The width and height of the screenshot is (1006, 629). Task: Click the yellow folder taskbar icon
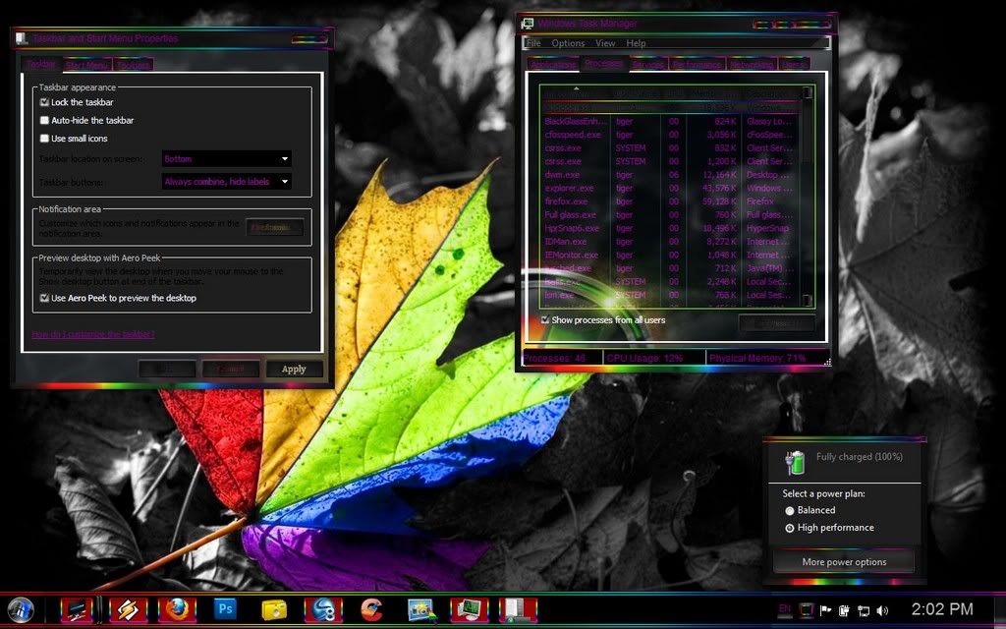[x=274, y=609]
